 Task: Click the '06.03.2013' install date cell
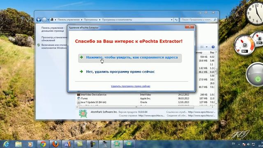(x=184, y=99)
